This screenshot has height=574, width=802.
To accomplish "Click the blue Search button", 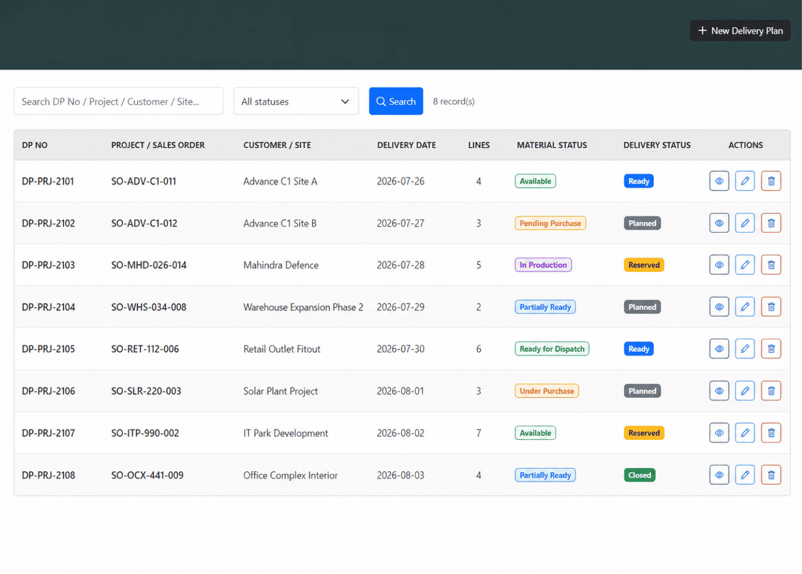I will coord(396,101).
